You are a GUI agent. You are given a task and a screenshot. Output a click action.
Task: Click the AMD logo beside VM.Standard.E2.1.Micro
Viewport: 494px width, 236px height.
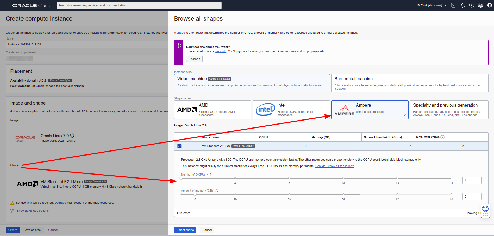(x=28, y=184)
